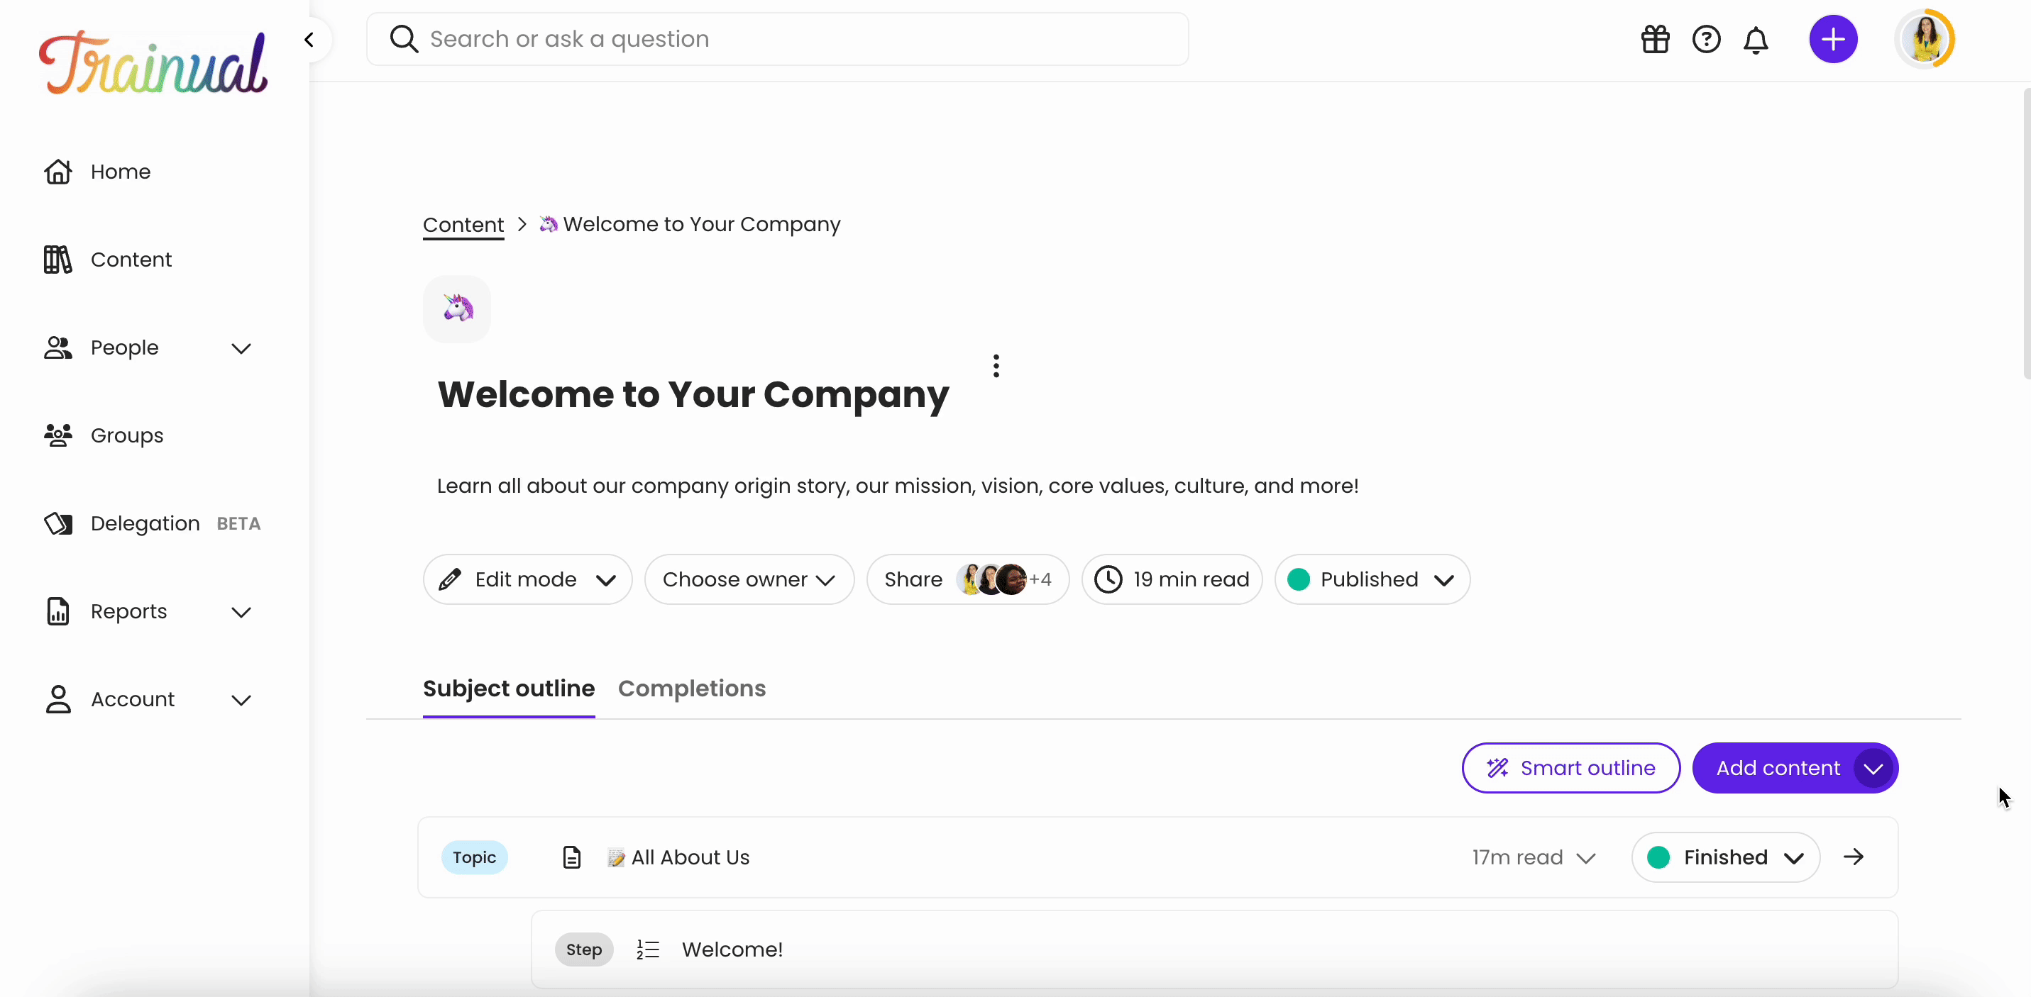Switch to the Completions tab
This screenshot has height=997, width=2031.
click(690, 688)
